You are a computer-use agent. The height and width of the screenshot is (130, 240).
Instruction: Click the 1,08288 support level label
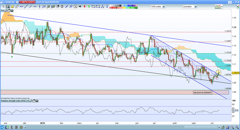[x=228, y=88]
